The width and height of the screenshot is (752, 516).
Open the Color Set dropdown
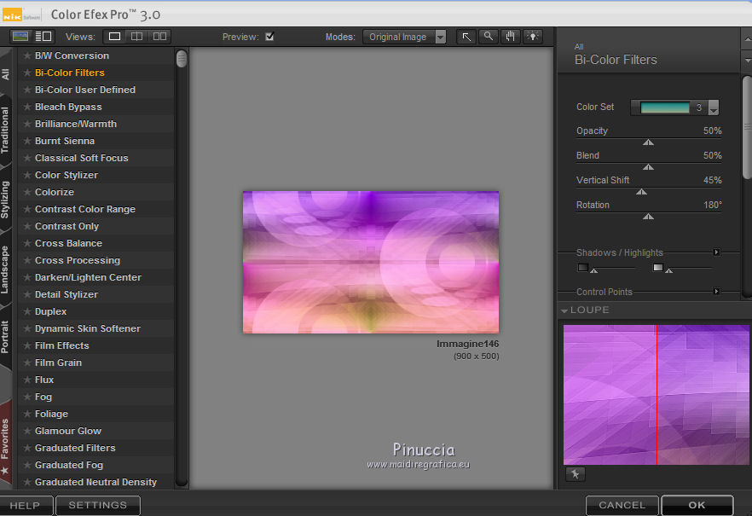pyautogui.click(x=714, y=107)
